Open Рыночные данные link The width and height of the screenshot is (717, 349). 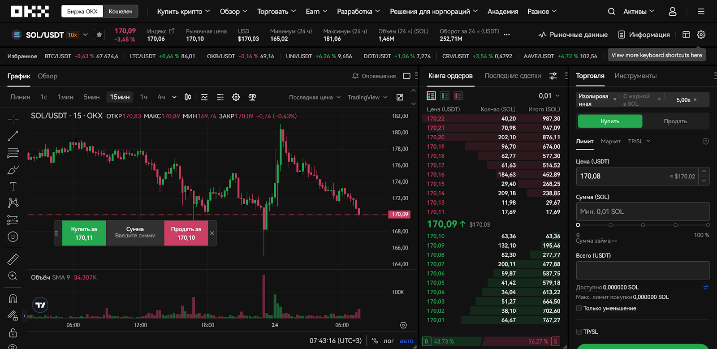573,34
